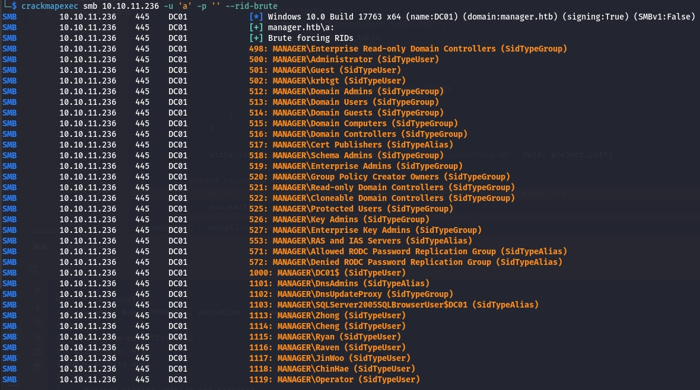The height and width of the screenshot is (390, 700).
Task: Select the 1115: MANAGER\Ryan user line
Action: pos(325,337)
